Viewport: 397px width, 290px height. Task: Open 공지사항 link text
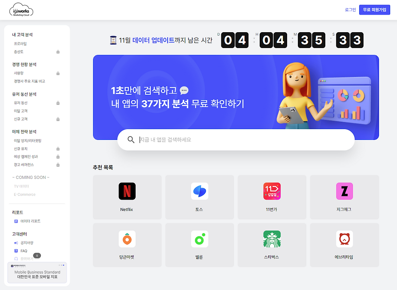27,243
